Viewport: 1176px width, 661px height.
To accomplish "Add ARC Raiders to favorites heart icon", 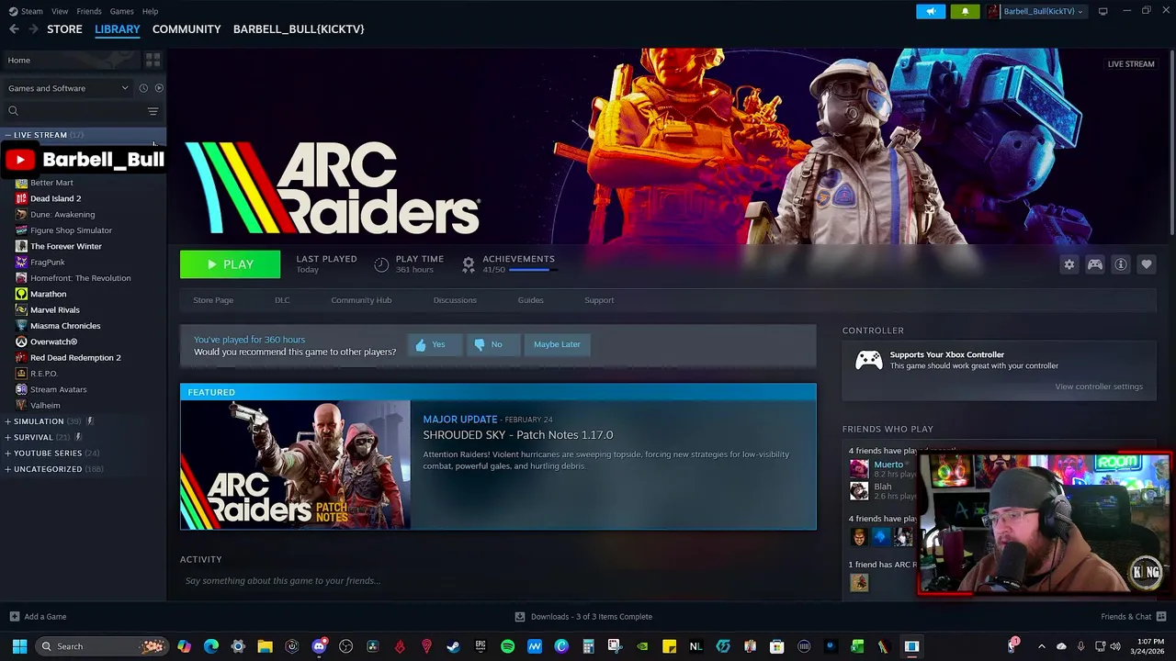I will pyautogui.click(x=1147, y=264).
